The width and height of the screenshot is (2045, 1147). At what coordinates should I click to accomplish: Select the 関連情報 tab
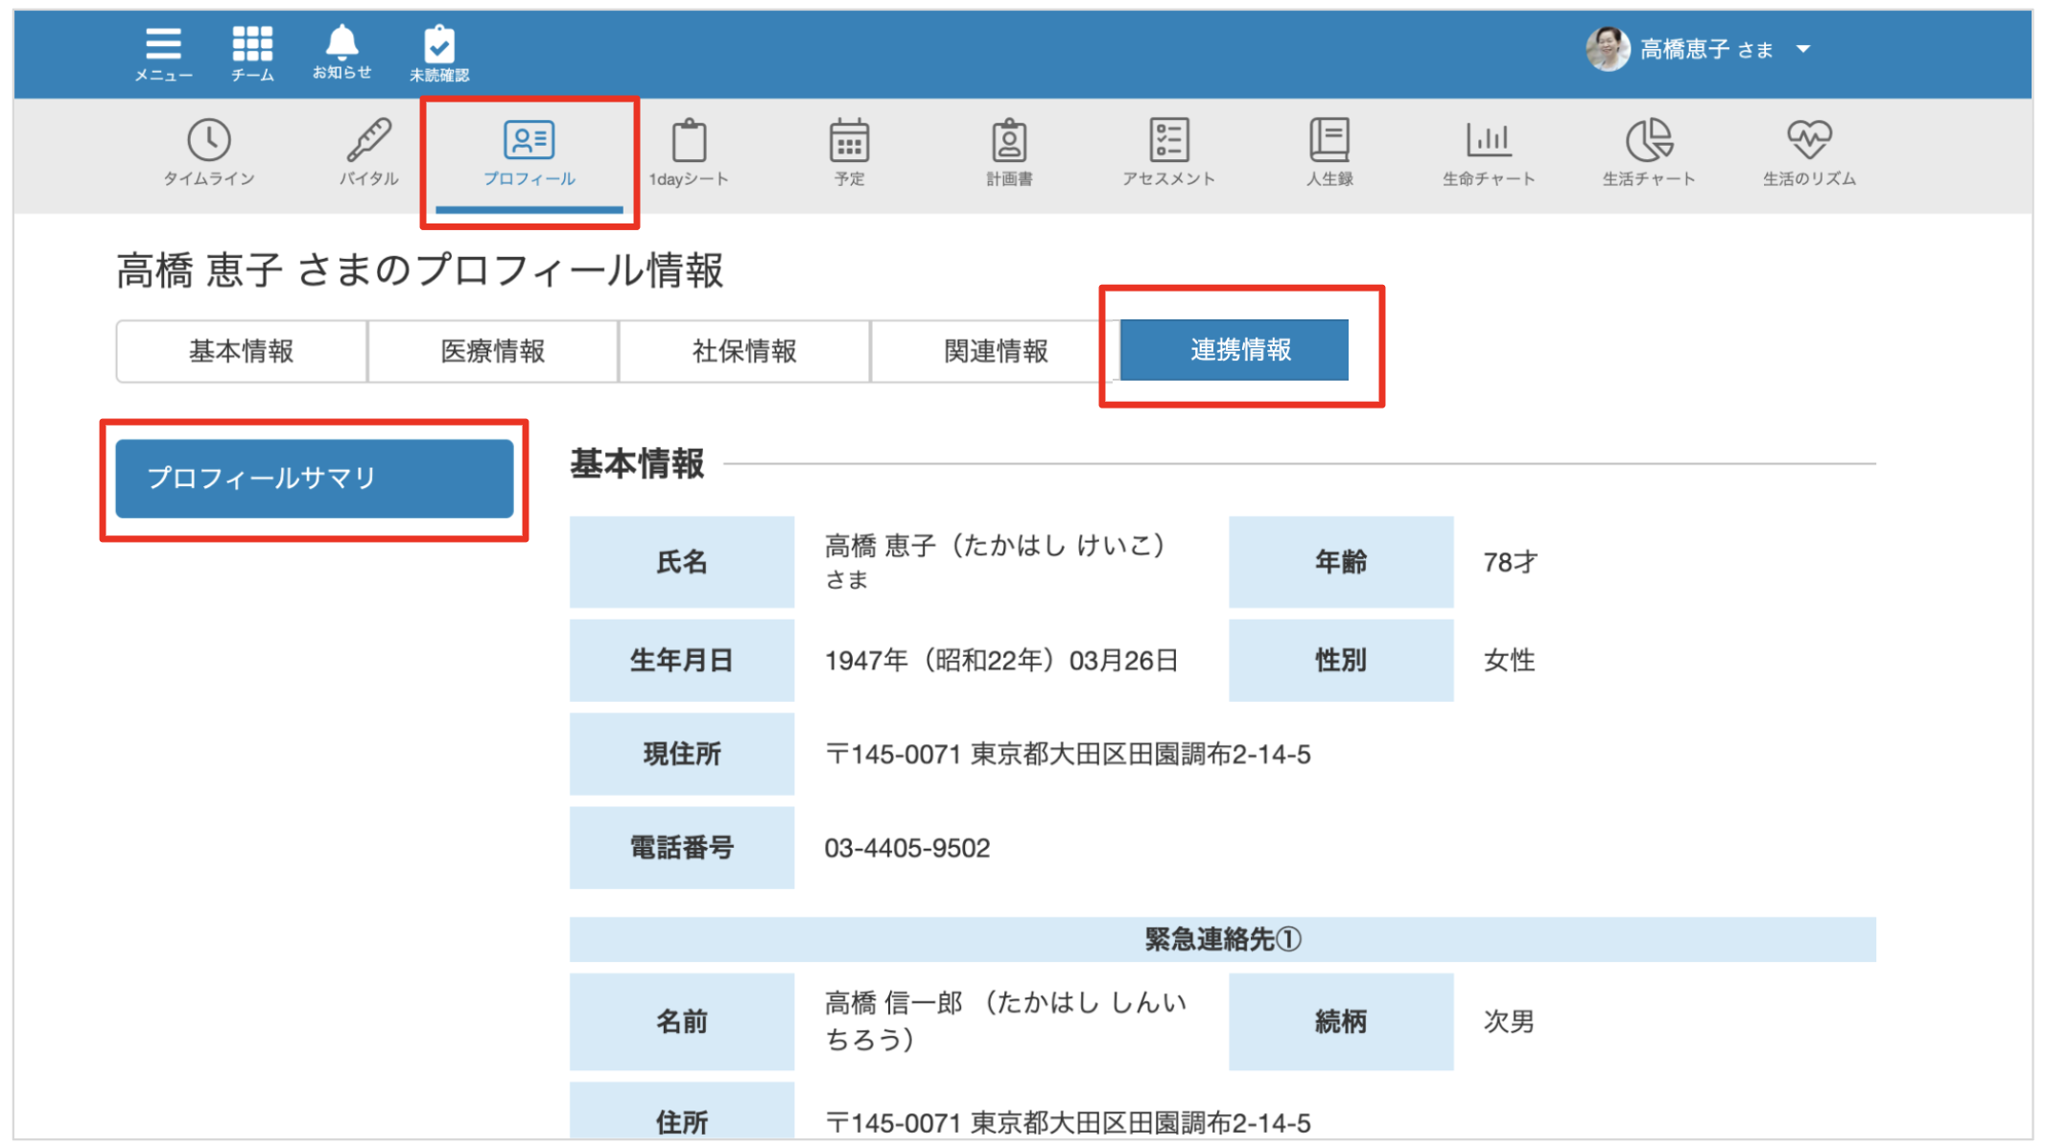point(995,351)
